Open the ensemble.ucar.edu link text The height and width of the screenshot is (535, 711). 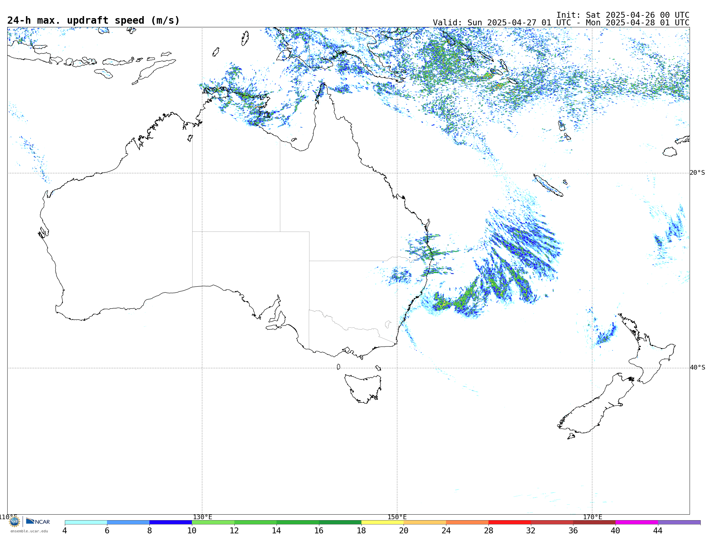[29, 531]
